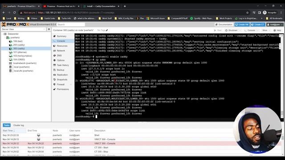Open the Network settings section
This screenshot has width=285, height=160.
click(61, 51)
